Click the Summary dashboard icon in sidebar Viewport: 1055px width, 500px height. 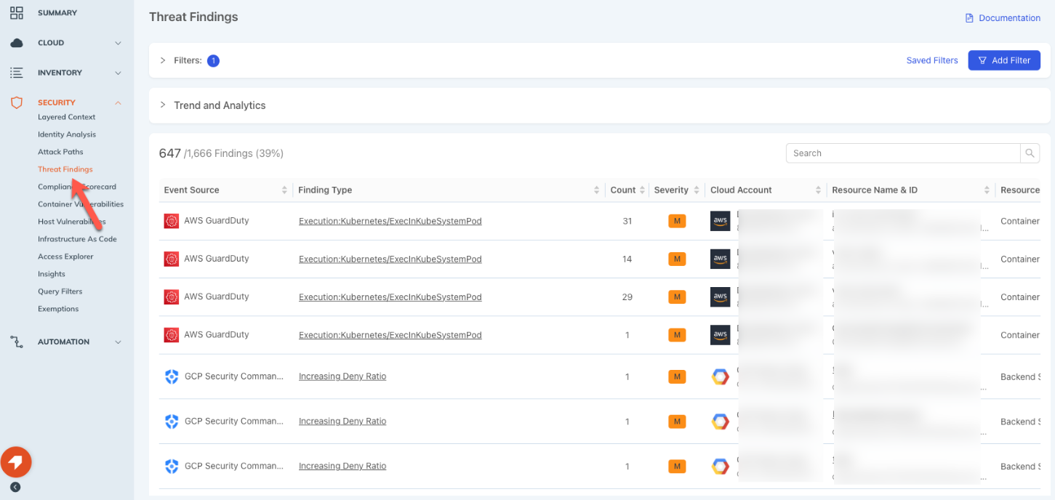16,12
